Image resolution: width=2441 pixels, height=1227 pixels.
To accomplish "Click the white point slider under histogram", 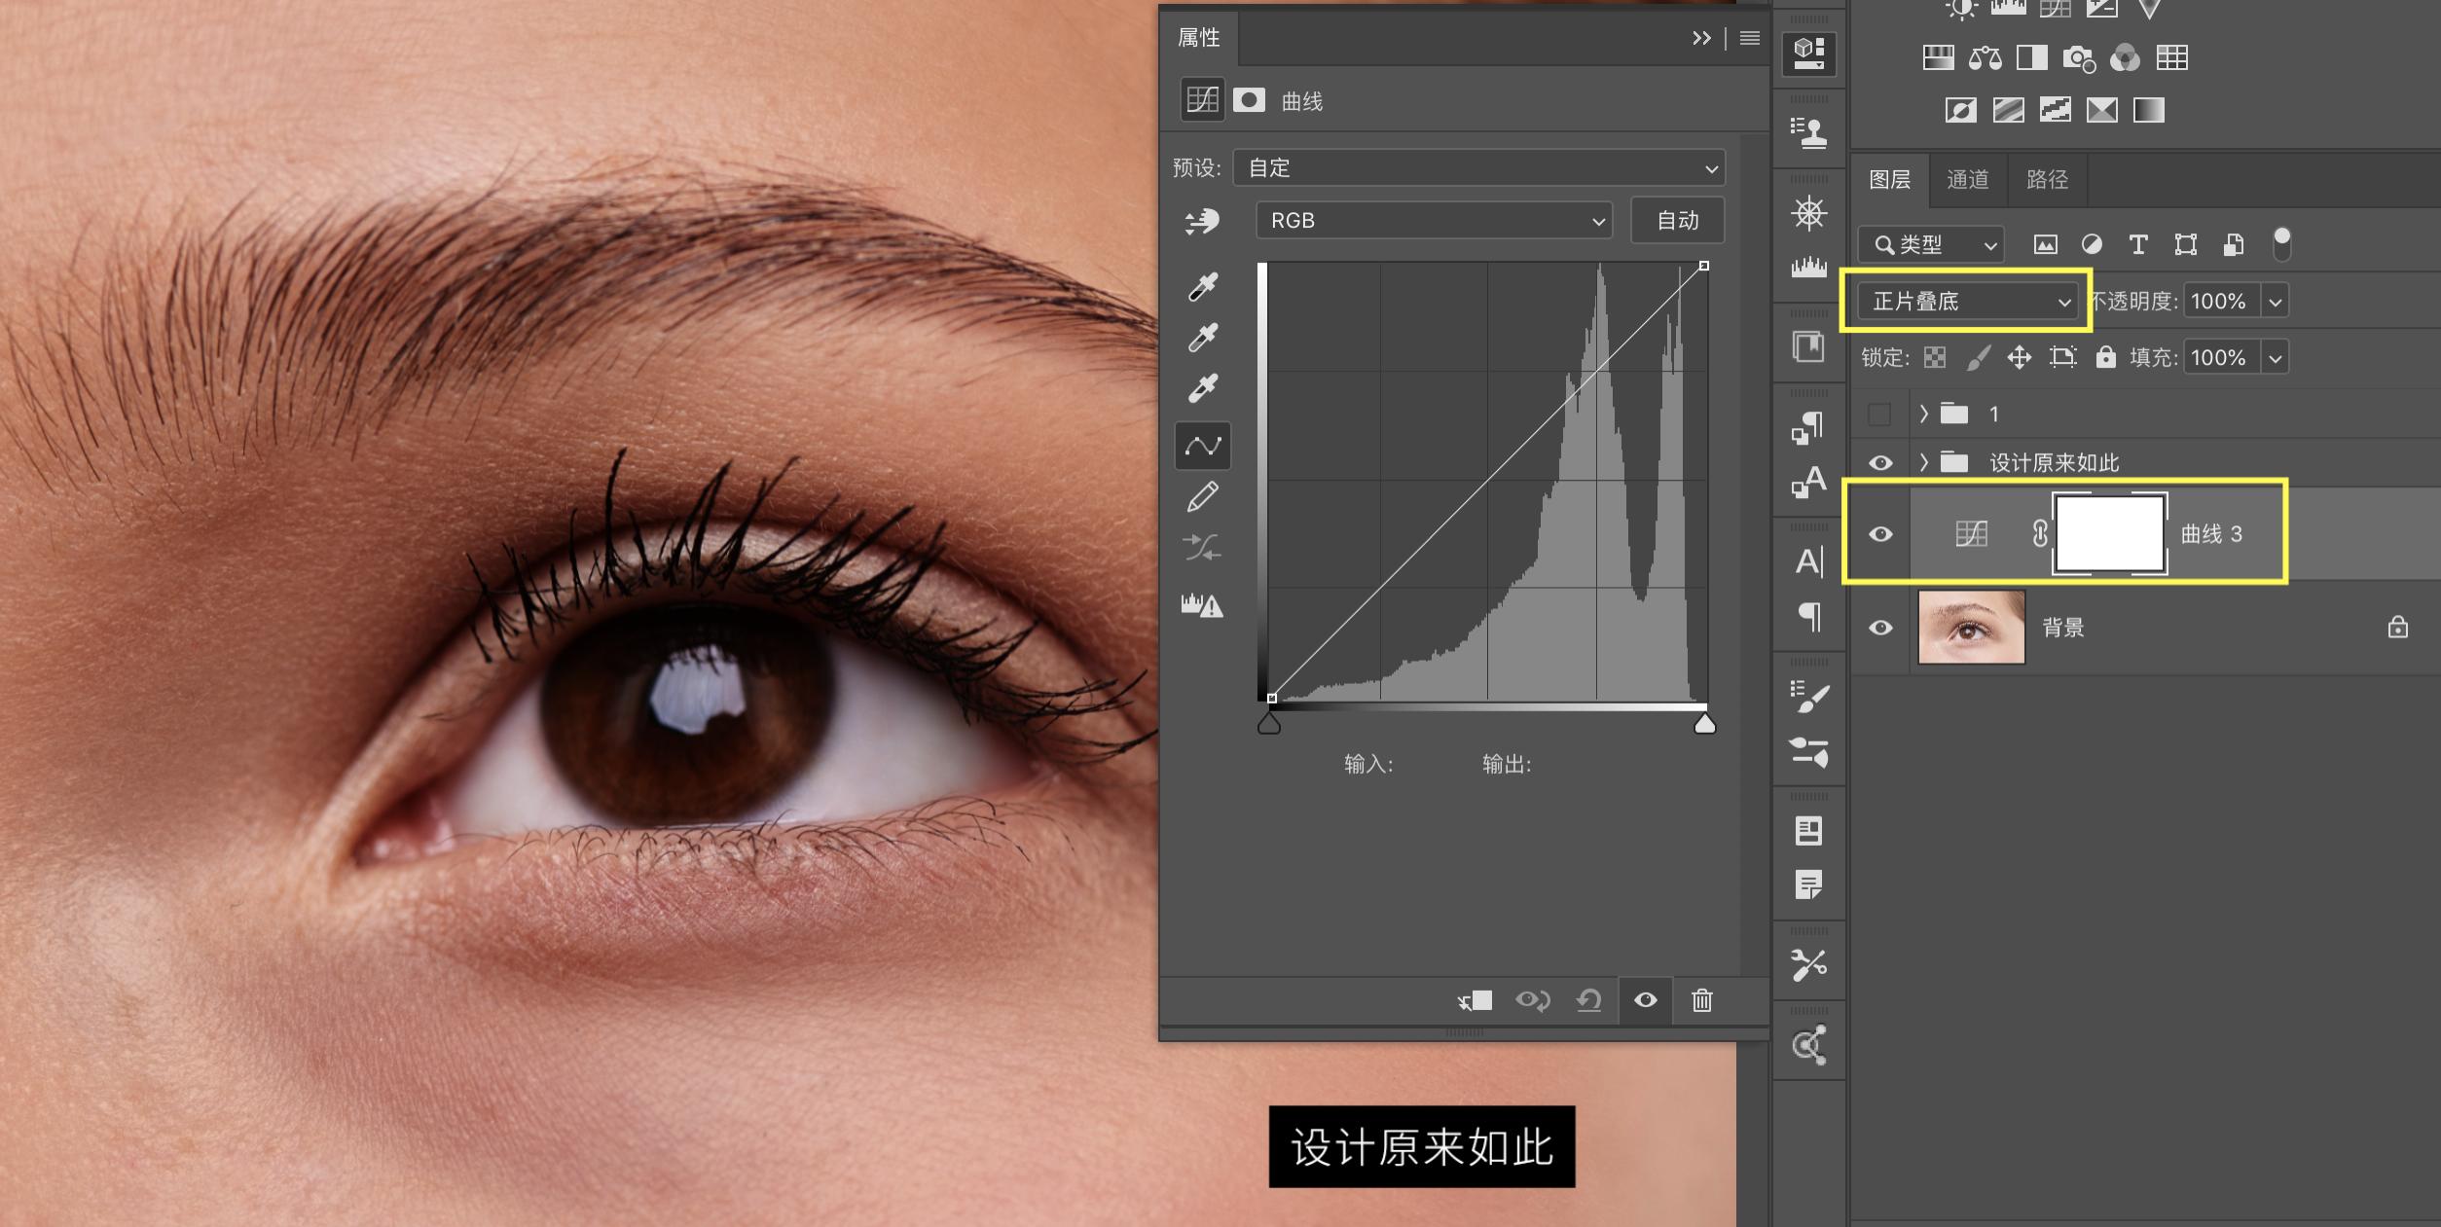I will click(x=1704, y=724).
